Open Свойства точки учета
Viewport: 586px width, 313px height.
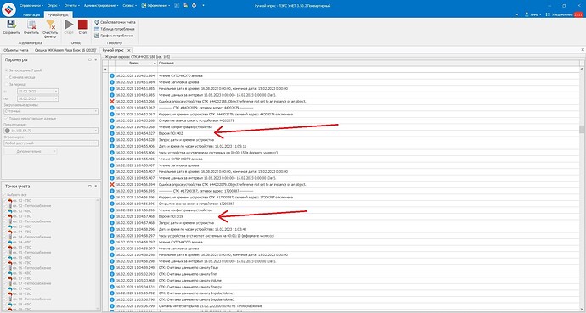[115, 22]
